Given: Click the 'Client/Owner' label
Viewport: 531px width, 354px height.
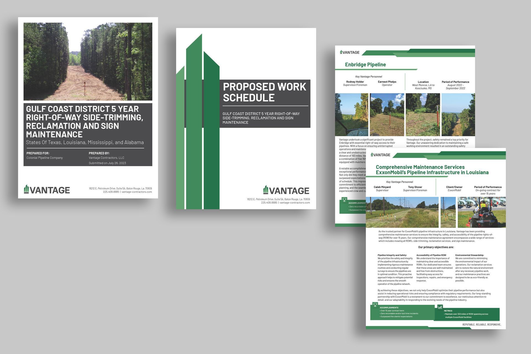Looking at the screenshot, I should click(x=454, y=187).
